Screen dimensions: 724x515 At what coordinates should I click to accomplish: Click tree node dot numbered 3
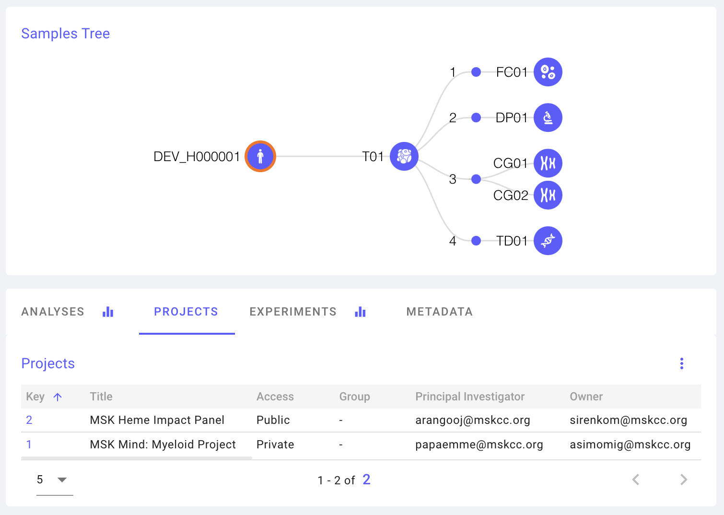[476, 179]
